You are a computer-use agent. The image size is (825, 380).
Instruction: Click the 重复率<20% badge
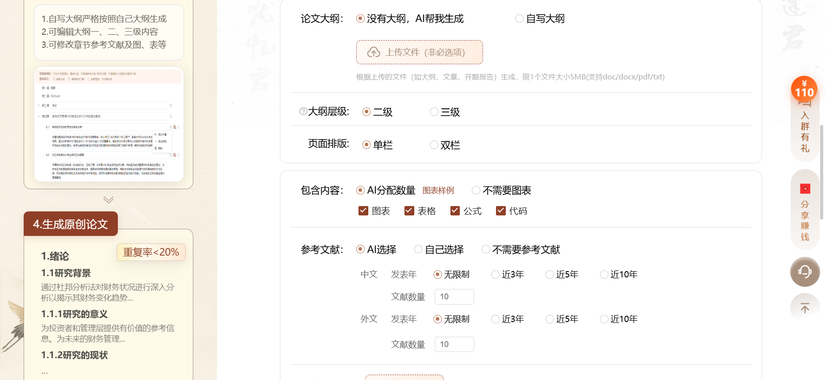coord(151,252)
